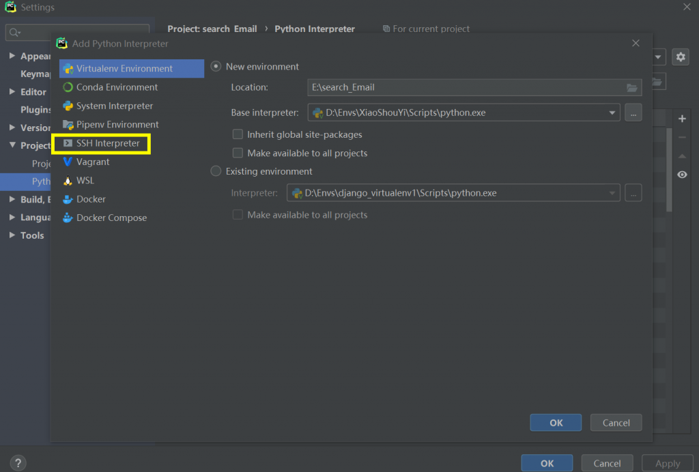The width and height of the screenshot is (699, 472).
Task: Click OK in Add Python Interpreter dialog
Action: pyautogui.click(x=556, y=423)
